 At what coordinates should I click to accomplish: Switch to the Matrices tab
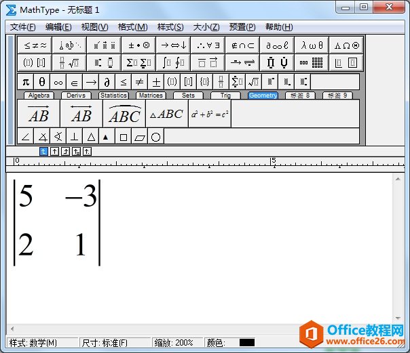click(150, 96)
